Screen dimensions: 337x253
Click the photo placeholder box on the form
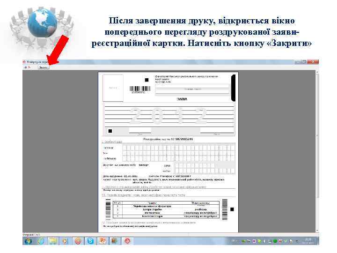click(x=113, y=88)
